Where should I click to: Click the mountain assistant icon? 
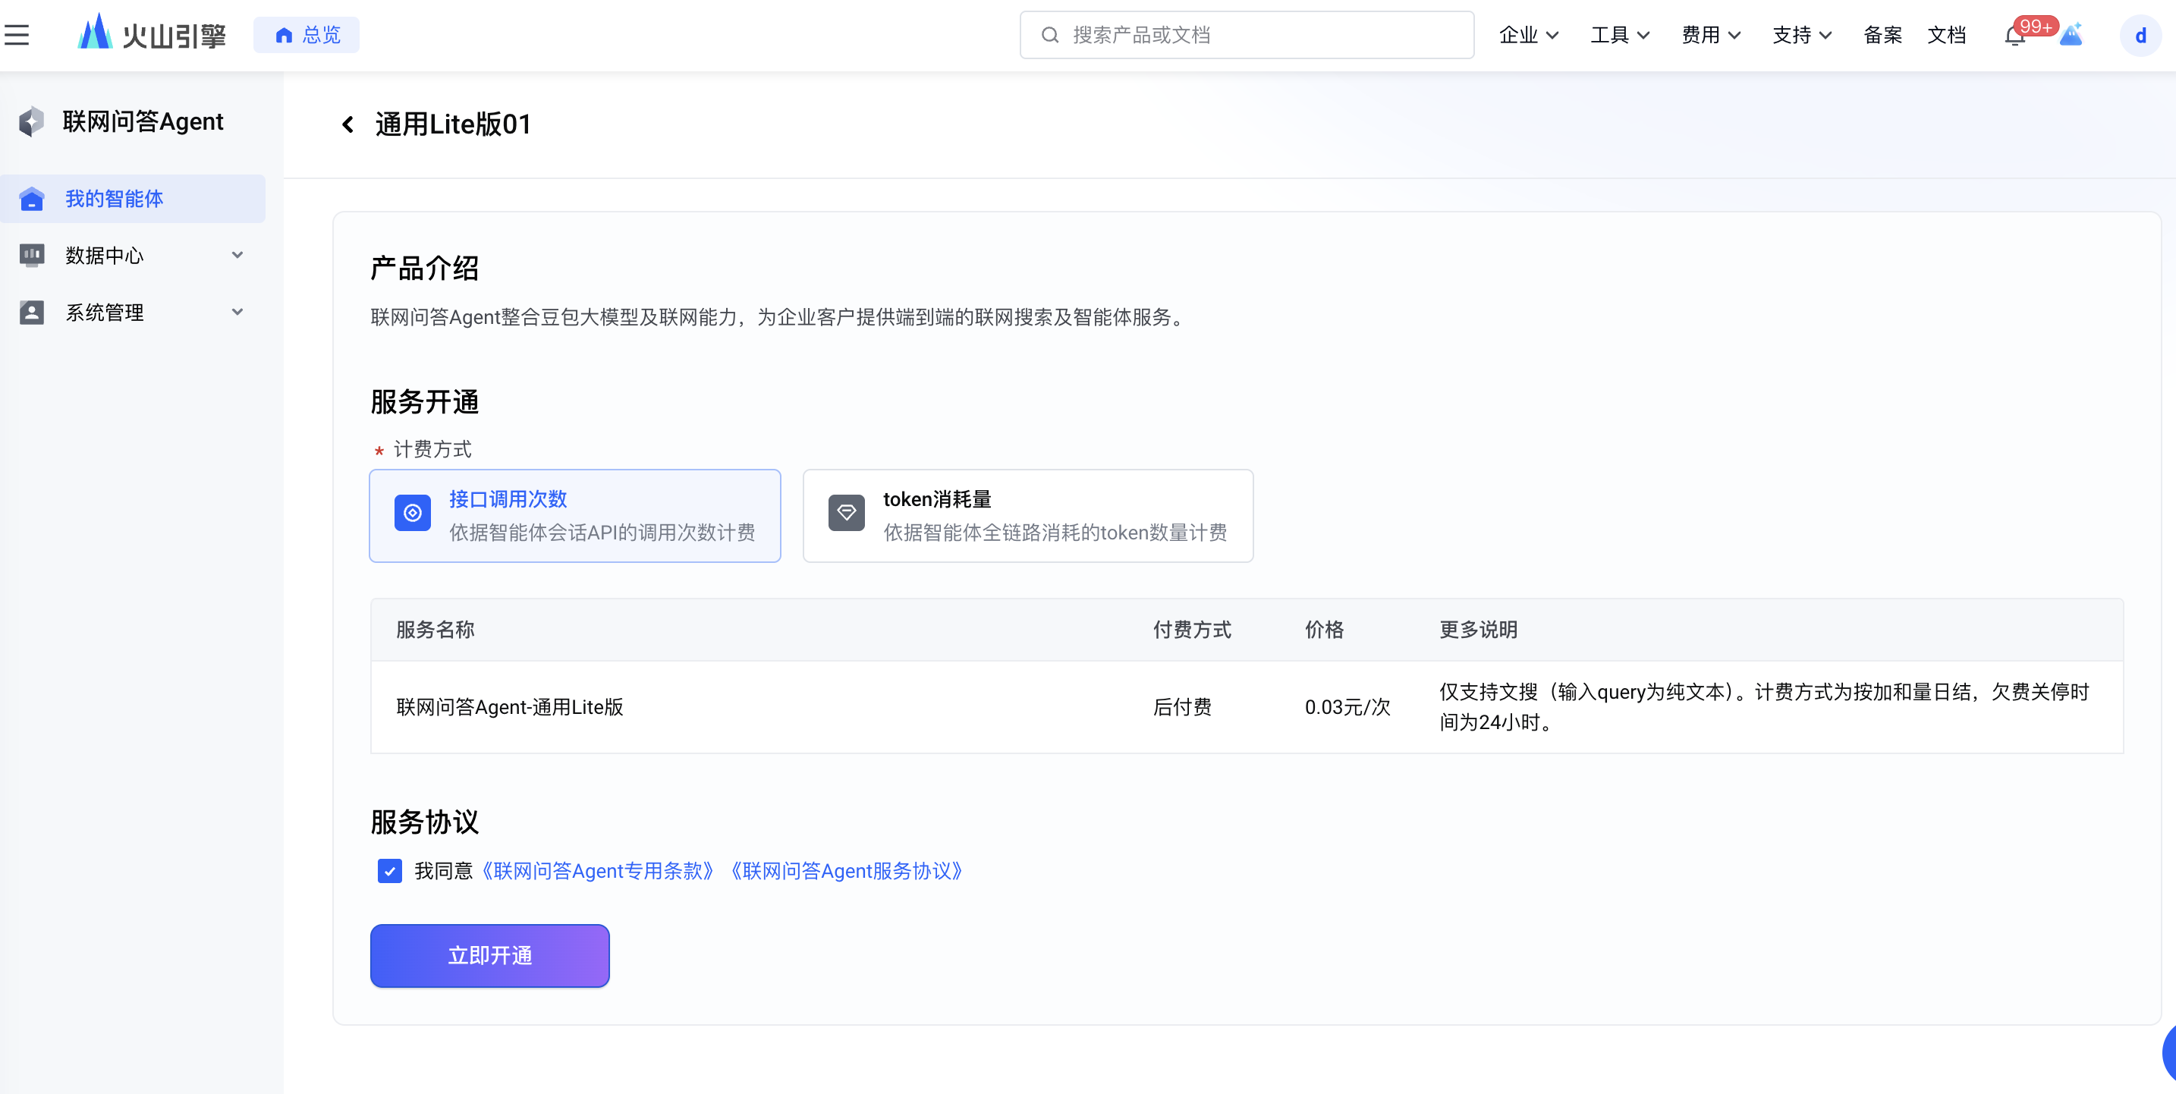2071,36
